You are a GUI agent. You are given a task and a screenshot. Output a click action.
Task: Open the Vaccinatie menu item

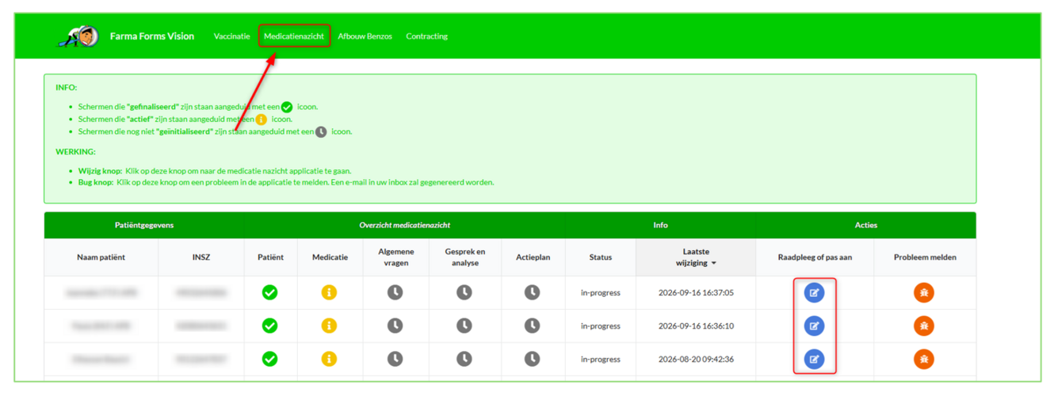[x=231, y=36]
